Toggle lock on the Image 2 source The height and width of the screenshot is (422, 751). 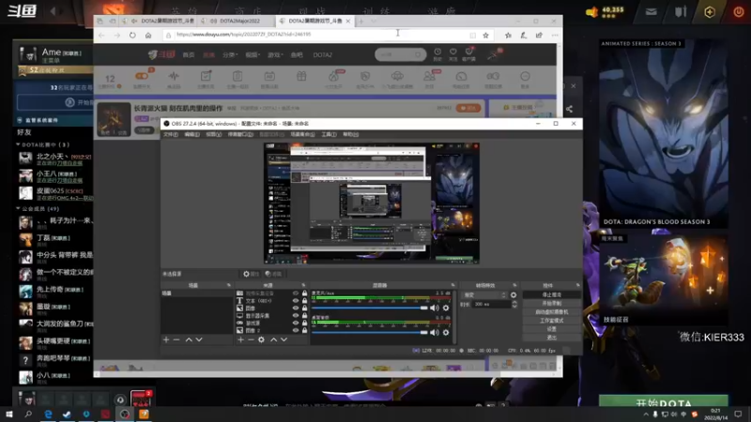[x=304, y=331]
